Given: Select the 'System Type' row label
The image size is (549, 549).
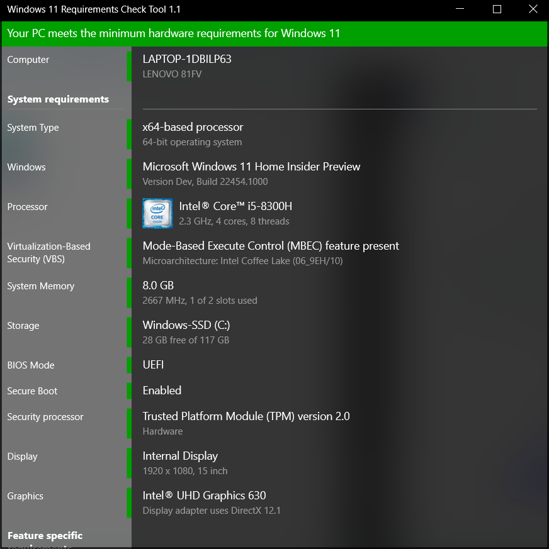Looking at the screenshot, I should pos(33,128).
